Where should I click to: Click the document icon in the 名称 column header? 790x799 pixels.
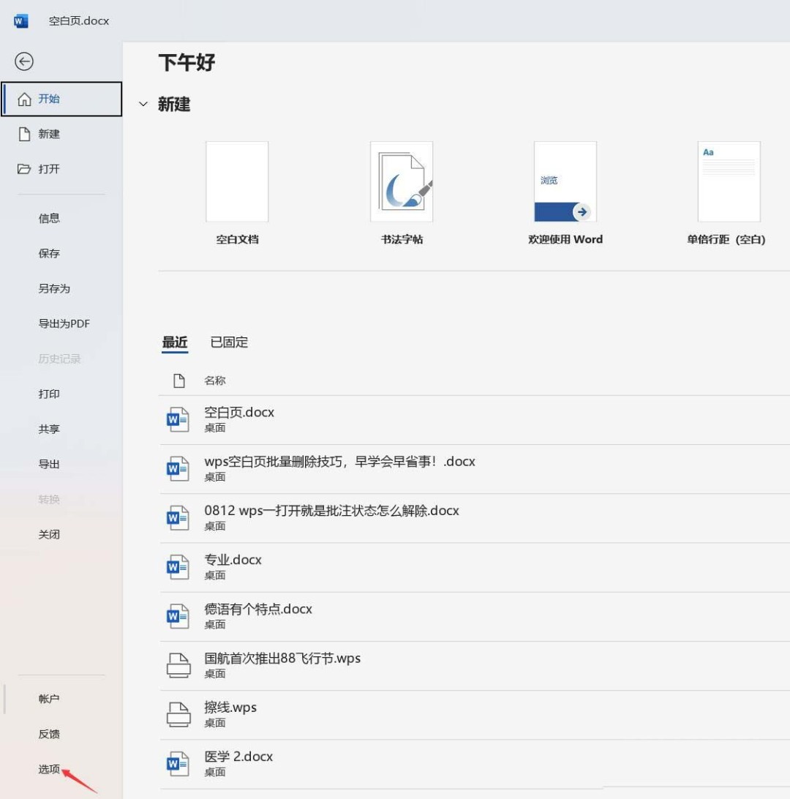[178, 380]
